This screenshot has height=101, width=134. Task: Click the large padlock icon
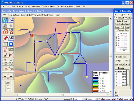click(5, 26)
